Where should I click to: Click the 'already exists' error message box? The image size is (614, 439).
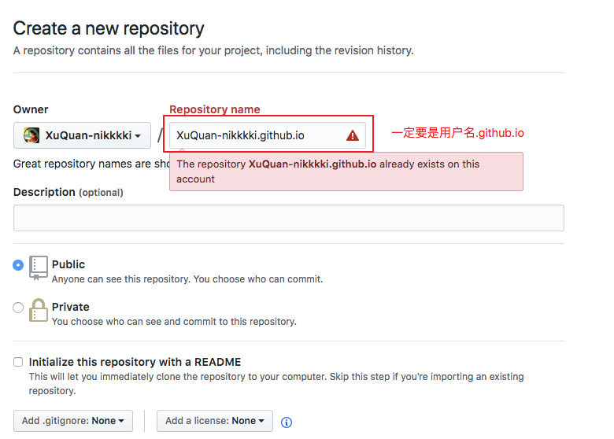(346, 172)
